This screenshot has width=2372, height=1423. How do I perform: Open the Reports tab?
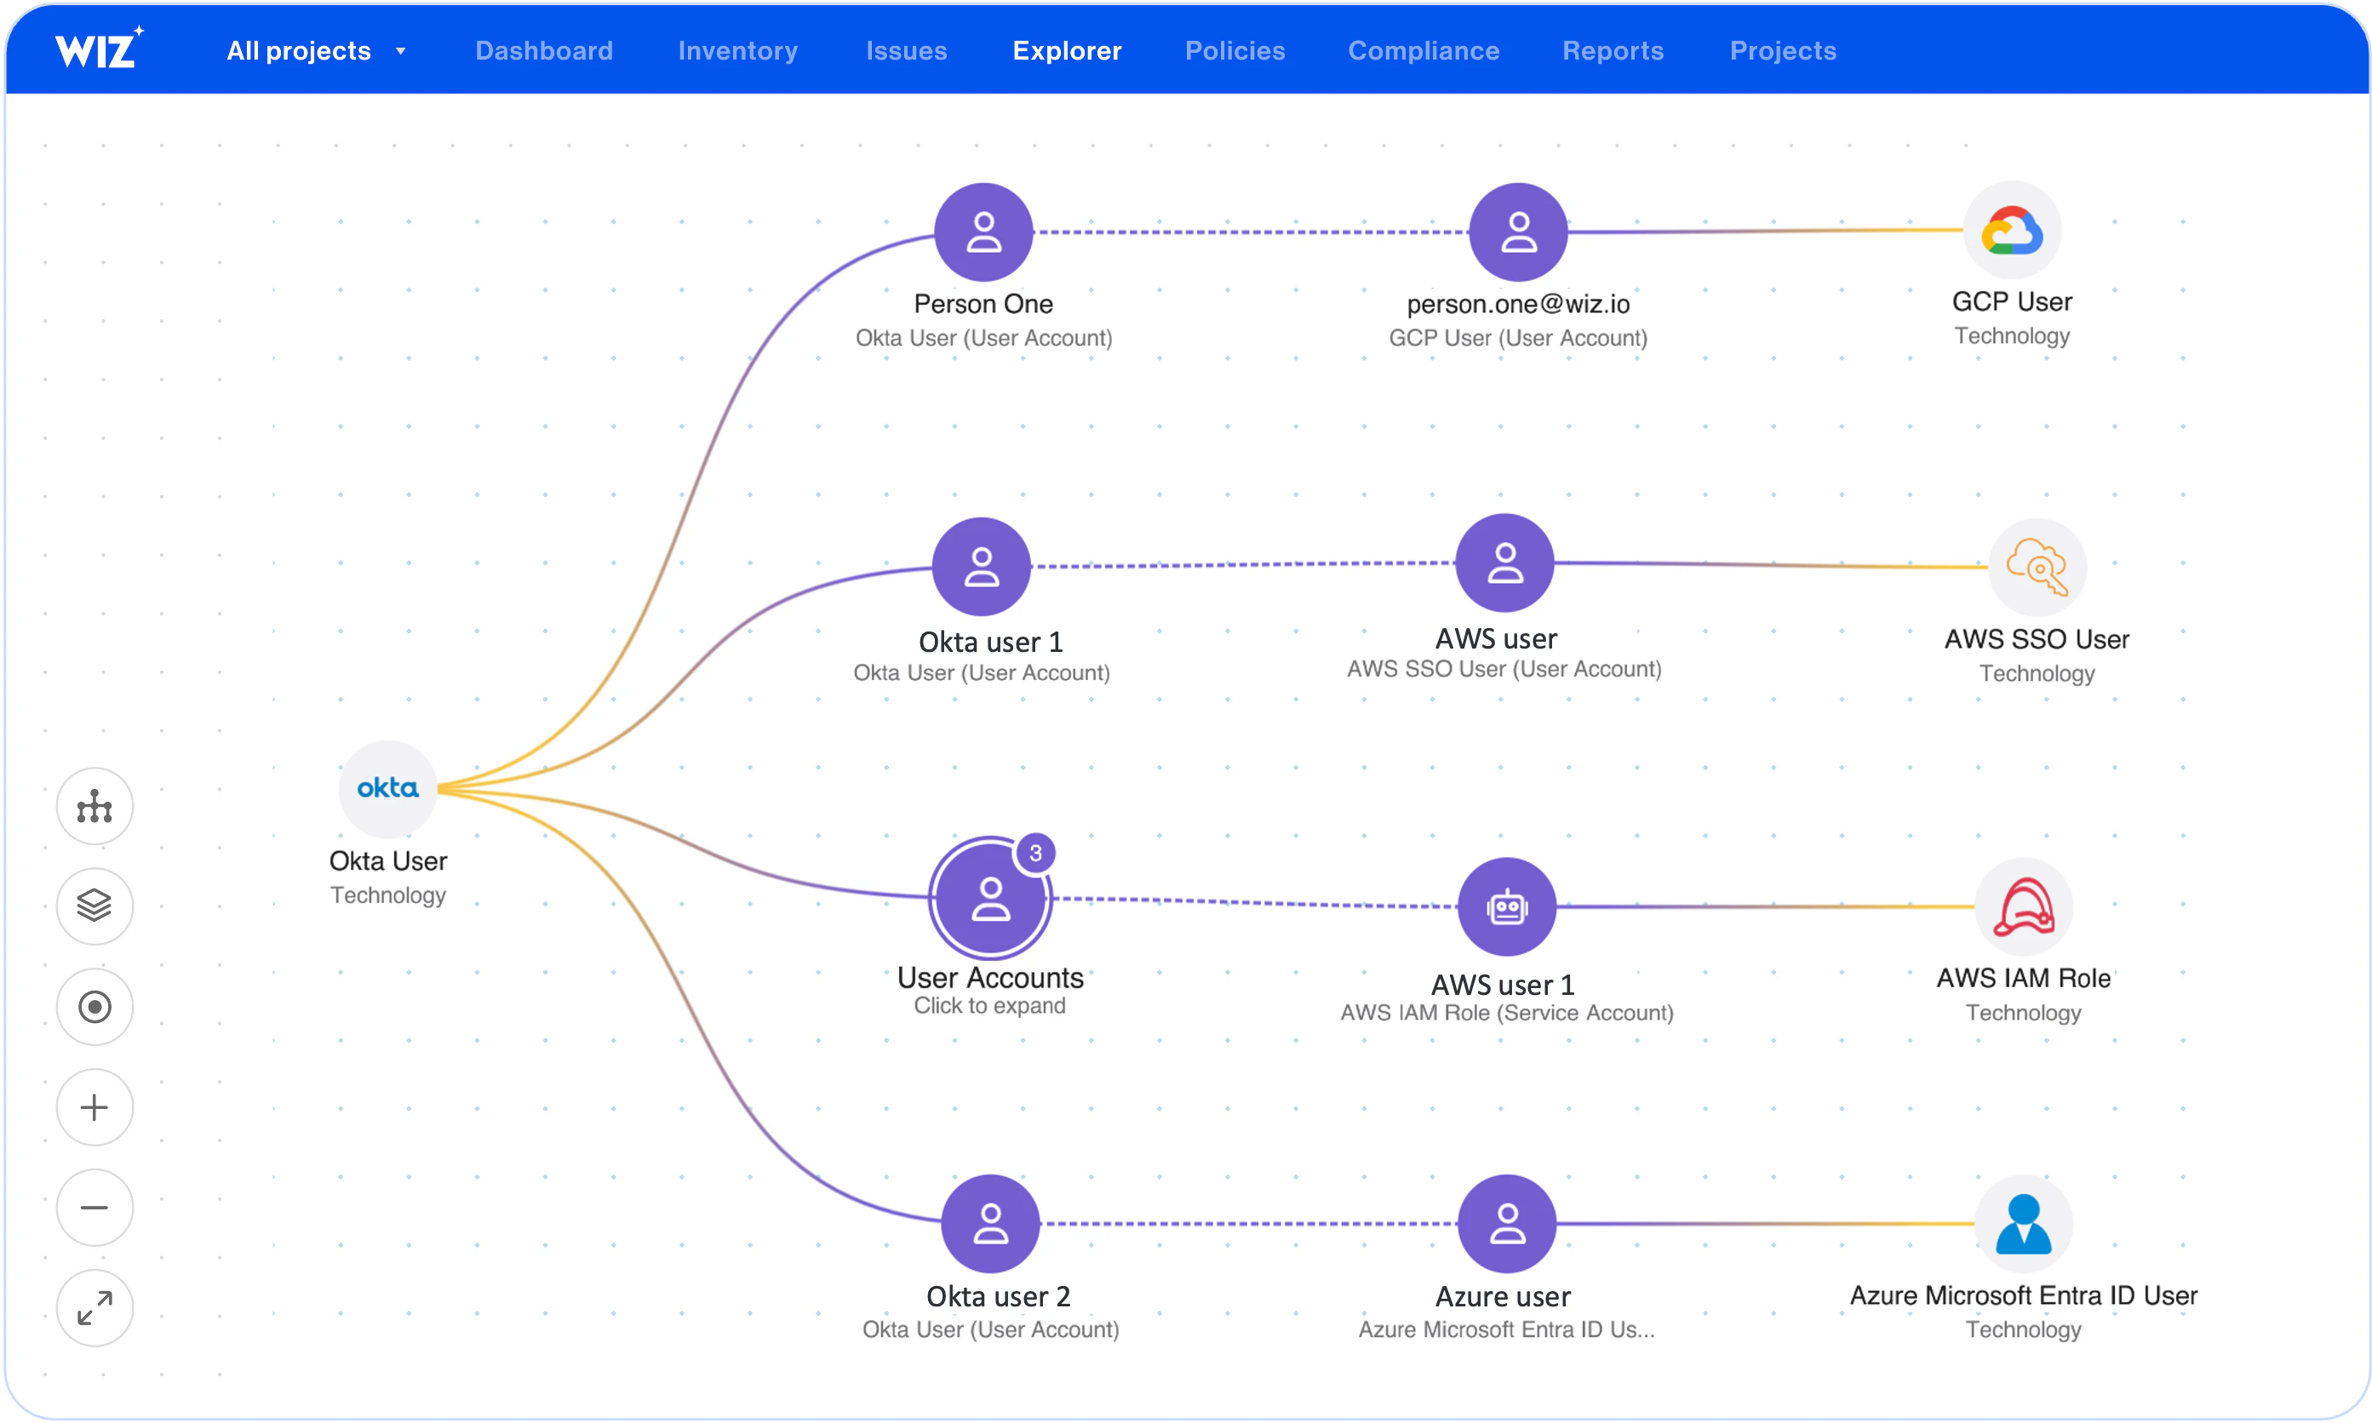coord(1613,51)
